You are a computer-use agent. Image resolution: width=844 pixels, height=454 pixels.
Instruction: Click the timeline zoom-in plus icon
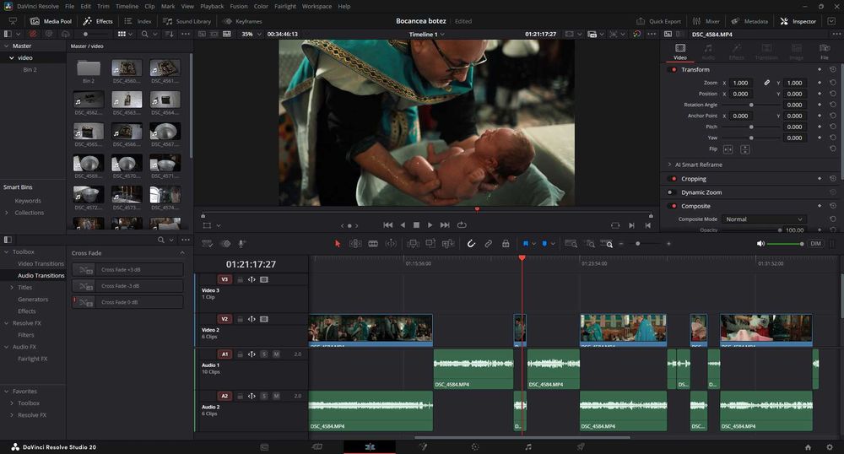[668, 244]
